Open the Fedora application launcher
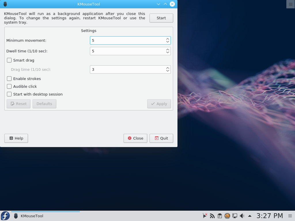 tap(5, 216)
